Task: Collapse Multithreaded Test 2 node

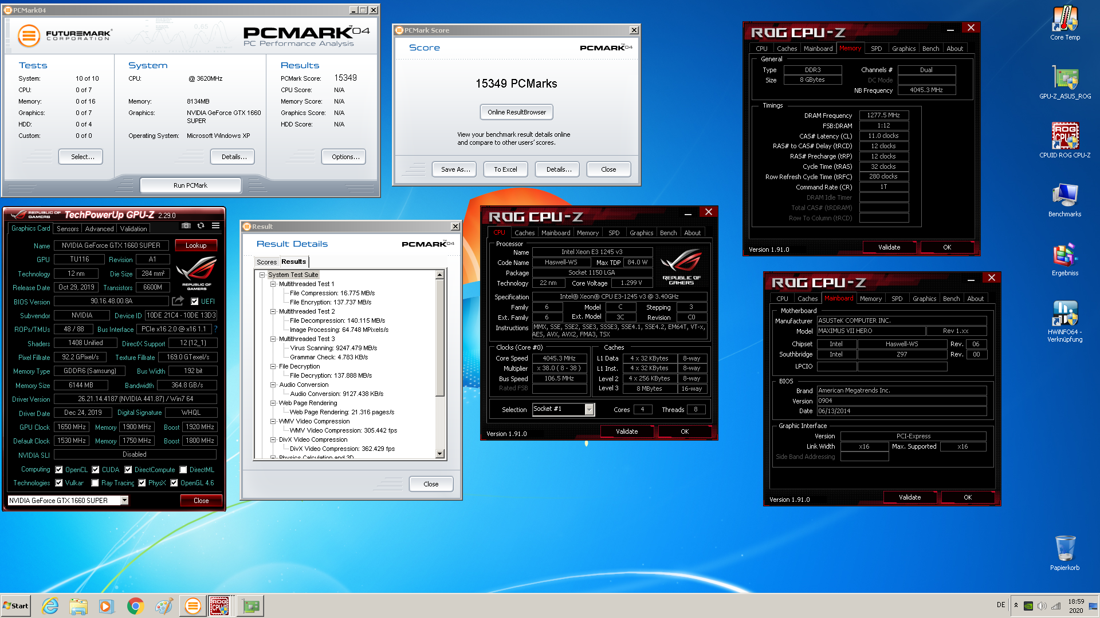Action: click(x=273, y=312)
